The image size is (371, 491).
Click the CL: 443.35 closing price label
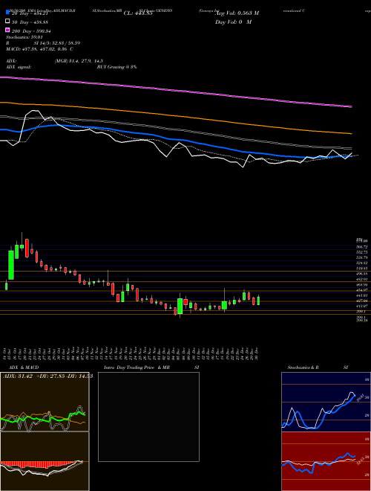[x=138, y=13]
